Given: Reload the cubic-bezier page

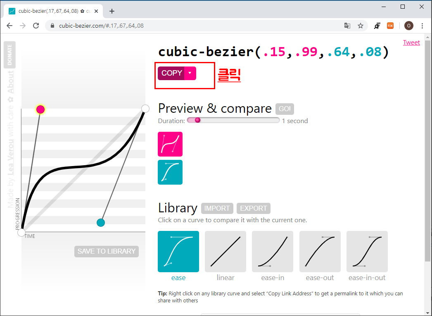Looking at the screenshot, I should (36, 26).
